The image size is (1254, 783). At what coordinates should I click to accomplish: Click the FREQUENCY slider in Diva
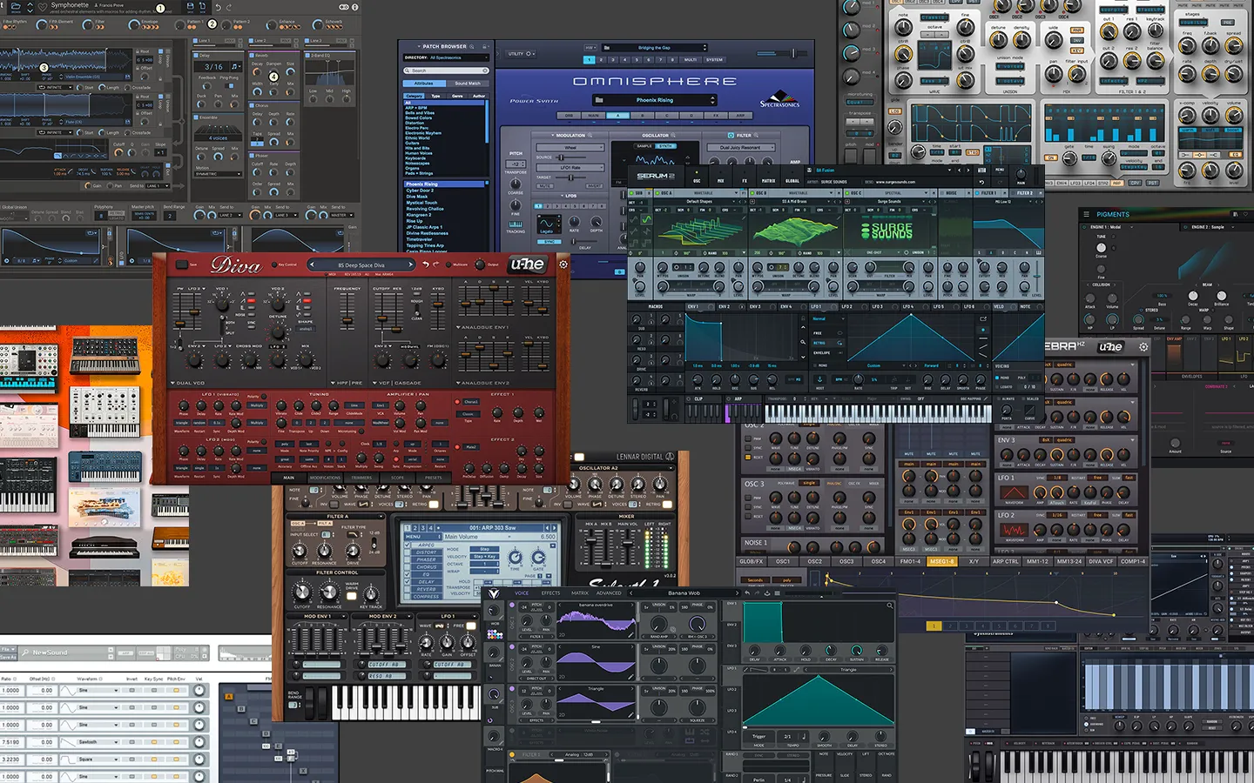click(347, 311)
